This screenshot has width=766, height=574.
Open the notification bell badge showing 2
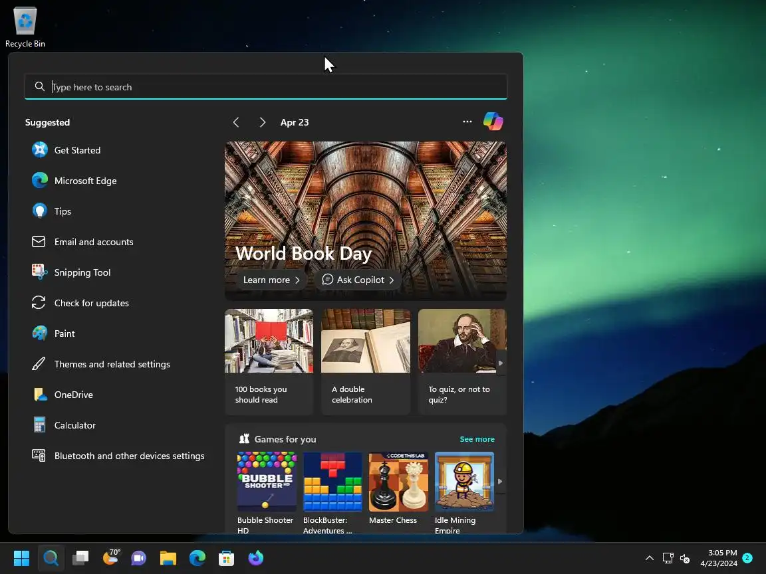pos(747,558)
